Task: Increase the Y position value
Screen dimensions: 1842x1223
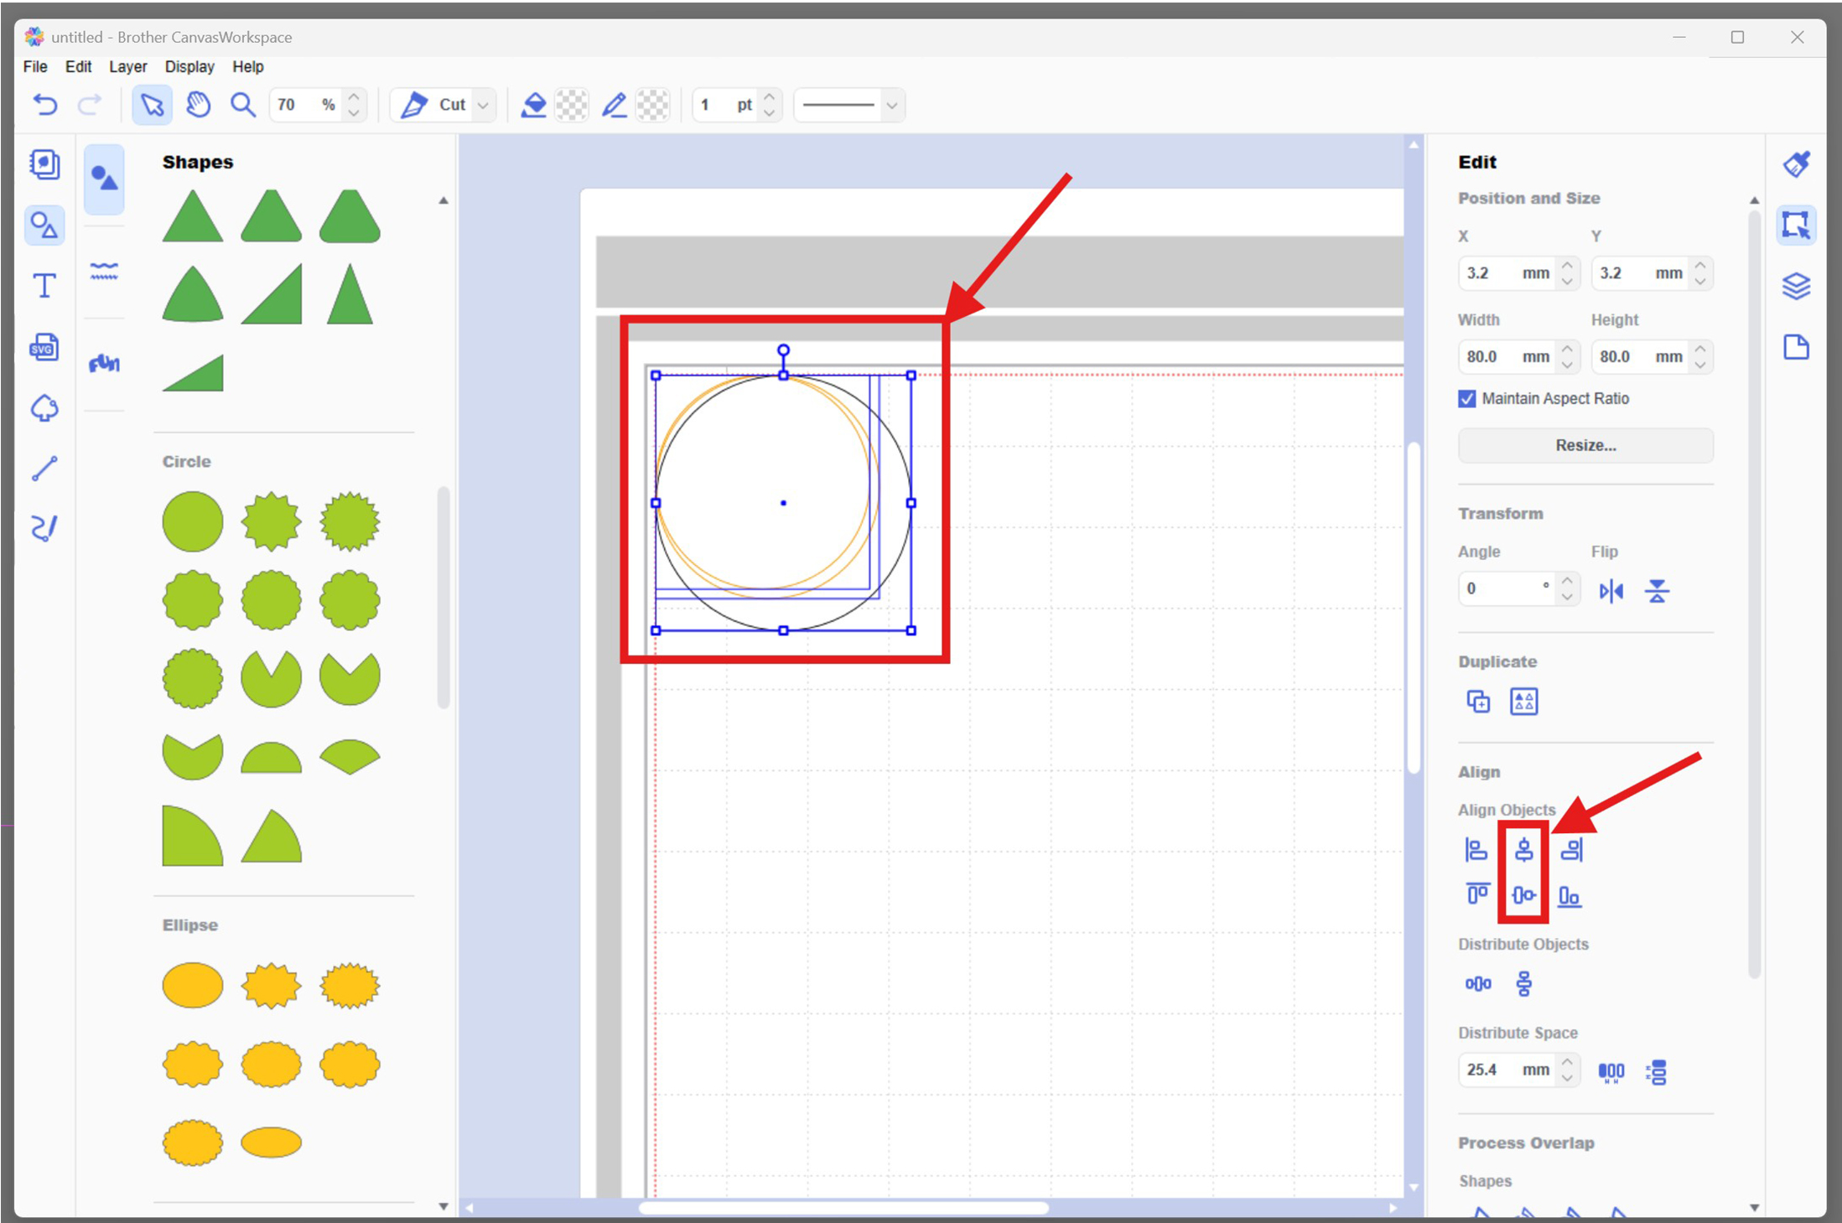Action: (x=1700, y=265)
